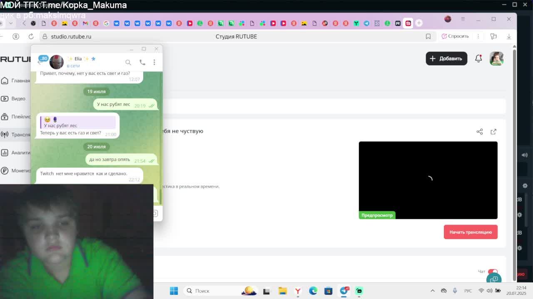Click the quoted message У нас рубят лес
The image size is (533, 299).
(78, 123)
